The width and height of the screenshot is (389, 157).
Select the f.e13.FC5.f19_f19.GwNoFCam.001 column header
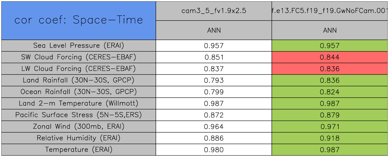330,11
